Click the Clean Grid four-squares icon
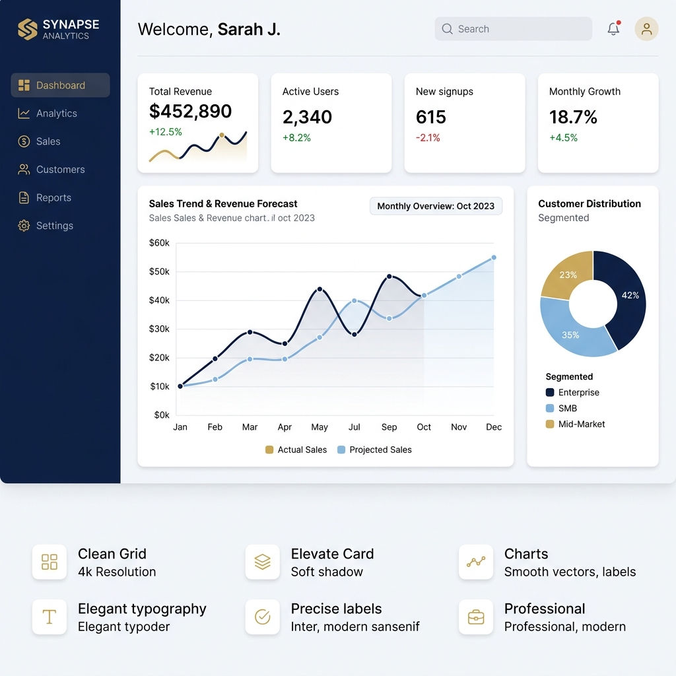 49,562
